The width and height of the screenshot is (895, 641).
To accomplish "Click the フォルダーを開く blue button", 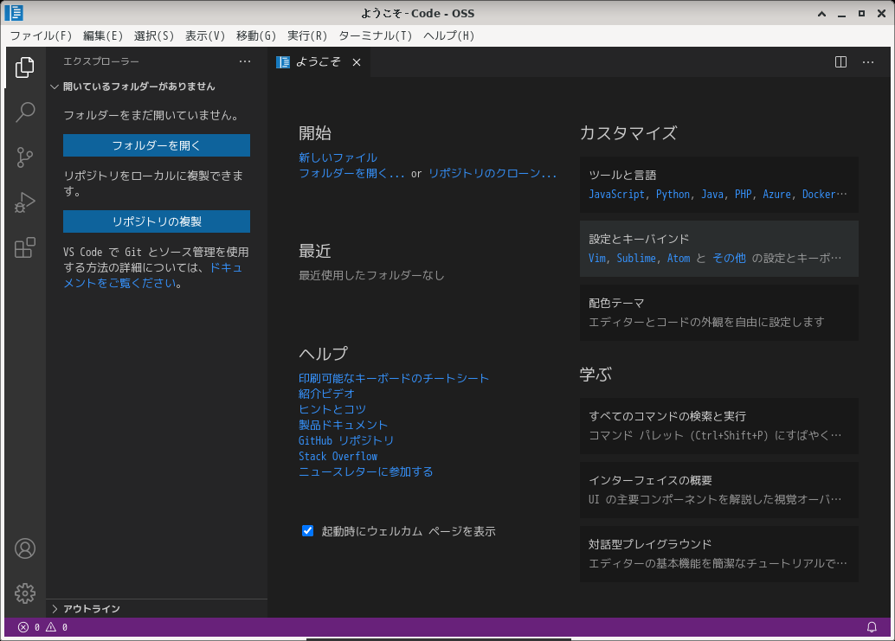I will (157, 145).
